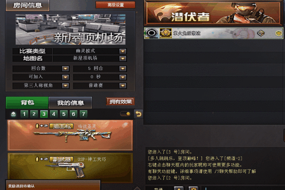The width and height of the screenshot is (285, 190).
Task: Open the backpack robot icon beside slot 1
Action: 13,114
